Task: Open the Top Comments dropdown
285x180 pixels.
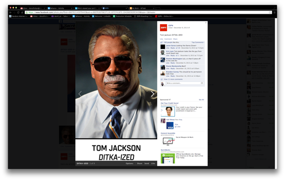Action: tap(198, 43)
